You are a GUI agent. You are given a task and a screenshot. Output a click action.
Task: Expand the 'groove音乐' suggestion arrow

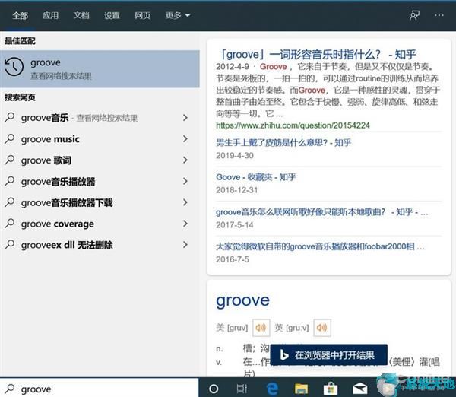[185, 118]
